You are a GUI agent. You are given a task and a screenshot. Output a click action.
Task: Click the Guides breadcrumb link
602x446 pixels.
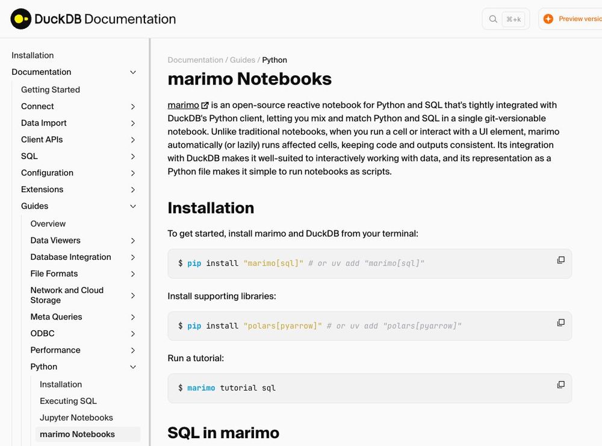click(243, 60)
